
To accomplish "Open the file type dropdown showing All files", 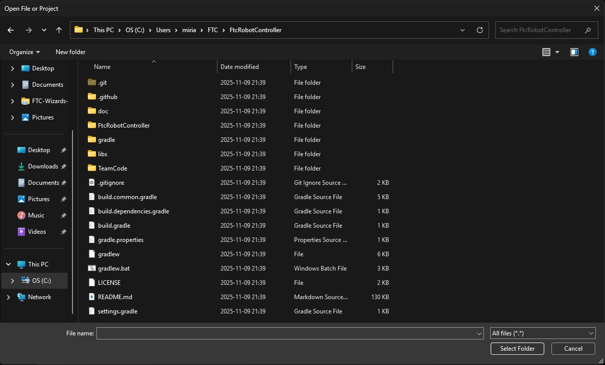I will point(542,333).
